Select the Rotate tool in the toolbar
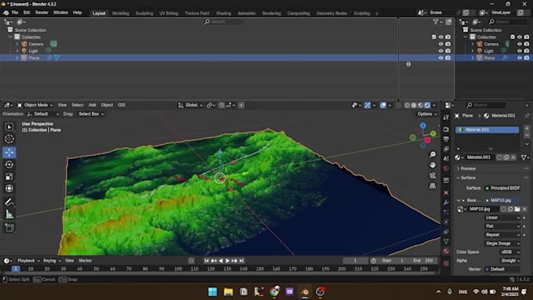The height and width of the screenshot is (300, 533). click(x=9, y=164)
